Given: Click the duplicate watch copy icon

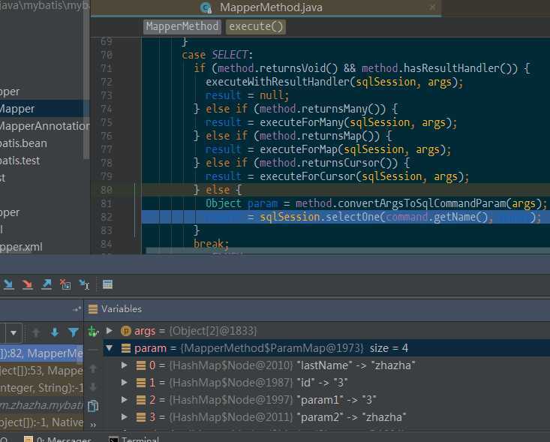Looking at the screenshot, I should pyautogui.click(x=93, y=406).
